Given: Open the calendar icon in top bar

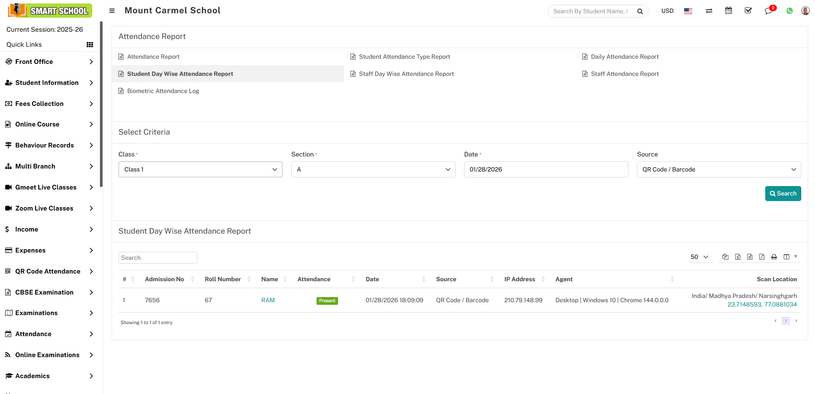Looking at the screenshot, I should pyautogui.click(x=728, y=11).
